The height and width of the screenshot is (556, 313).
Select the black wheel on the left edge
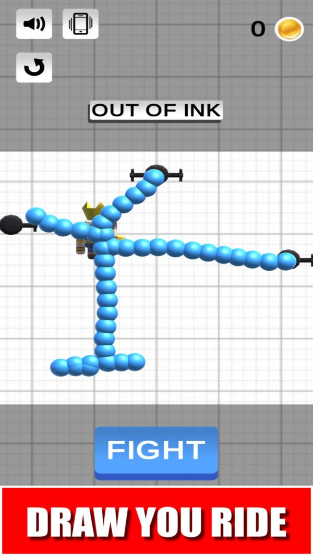(10, 224)
